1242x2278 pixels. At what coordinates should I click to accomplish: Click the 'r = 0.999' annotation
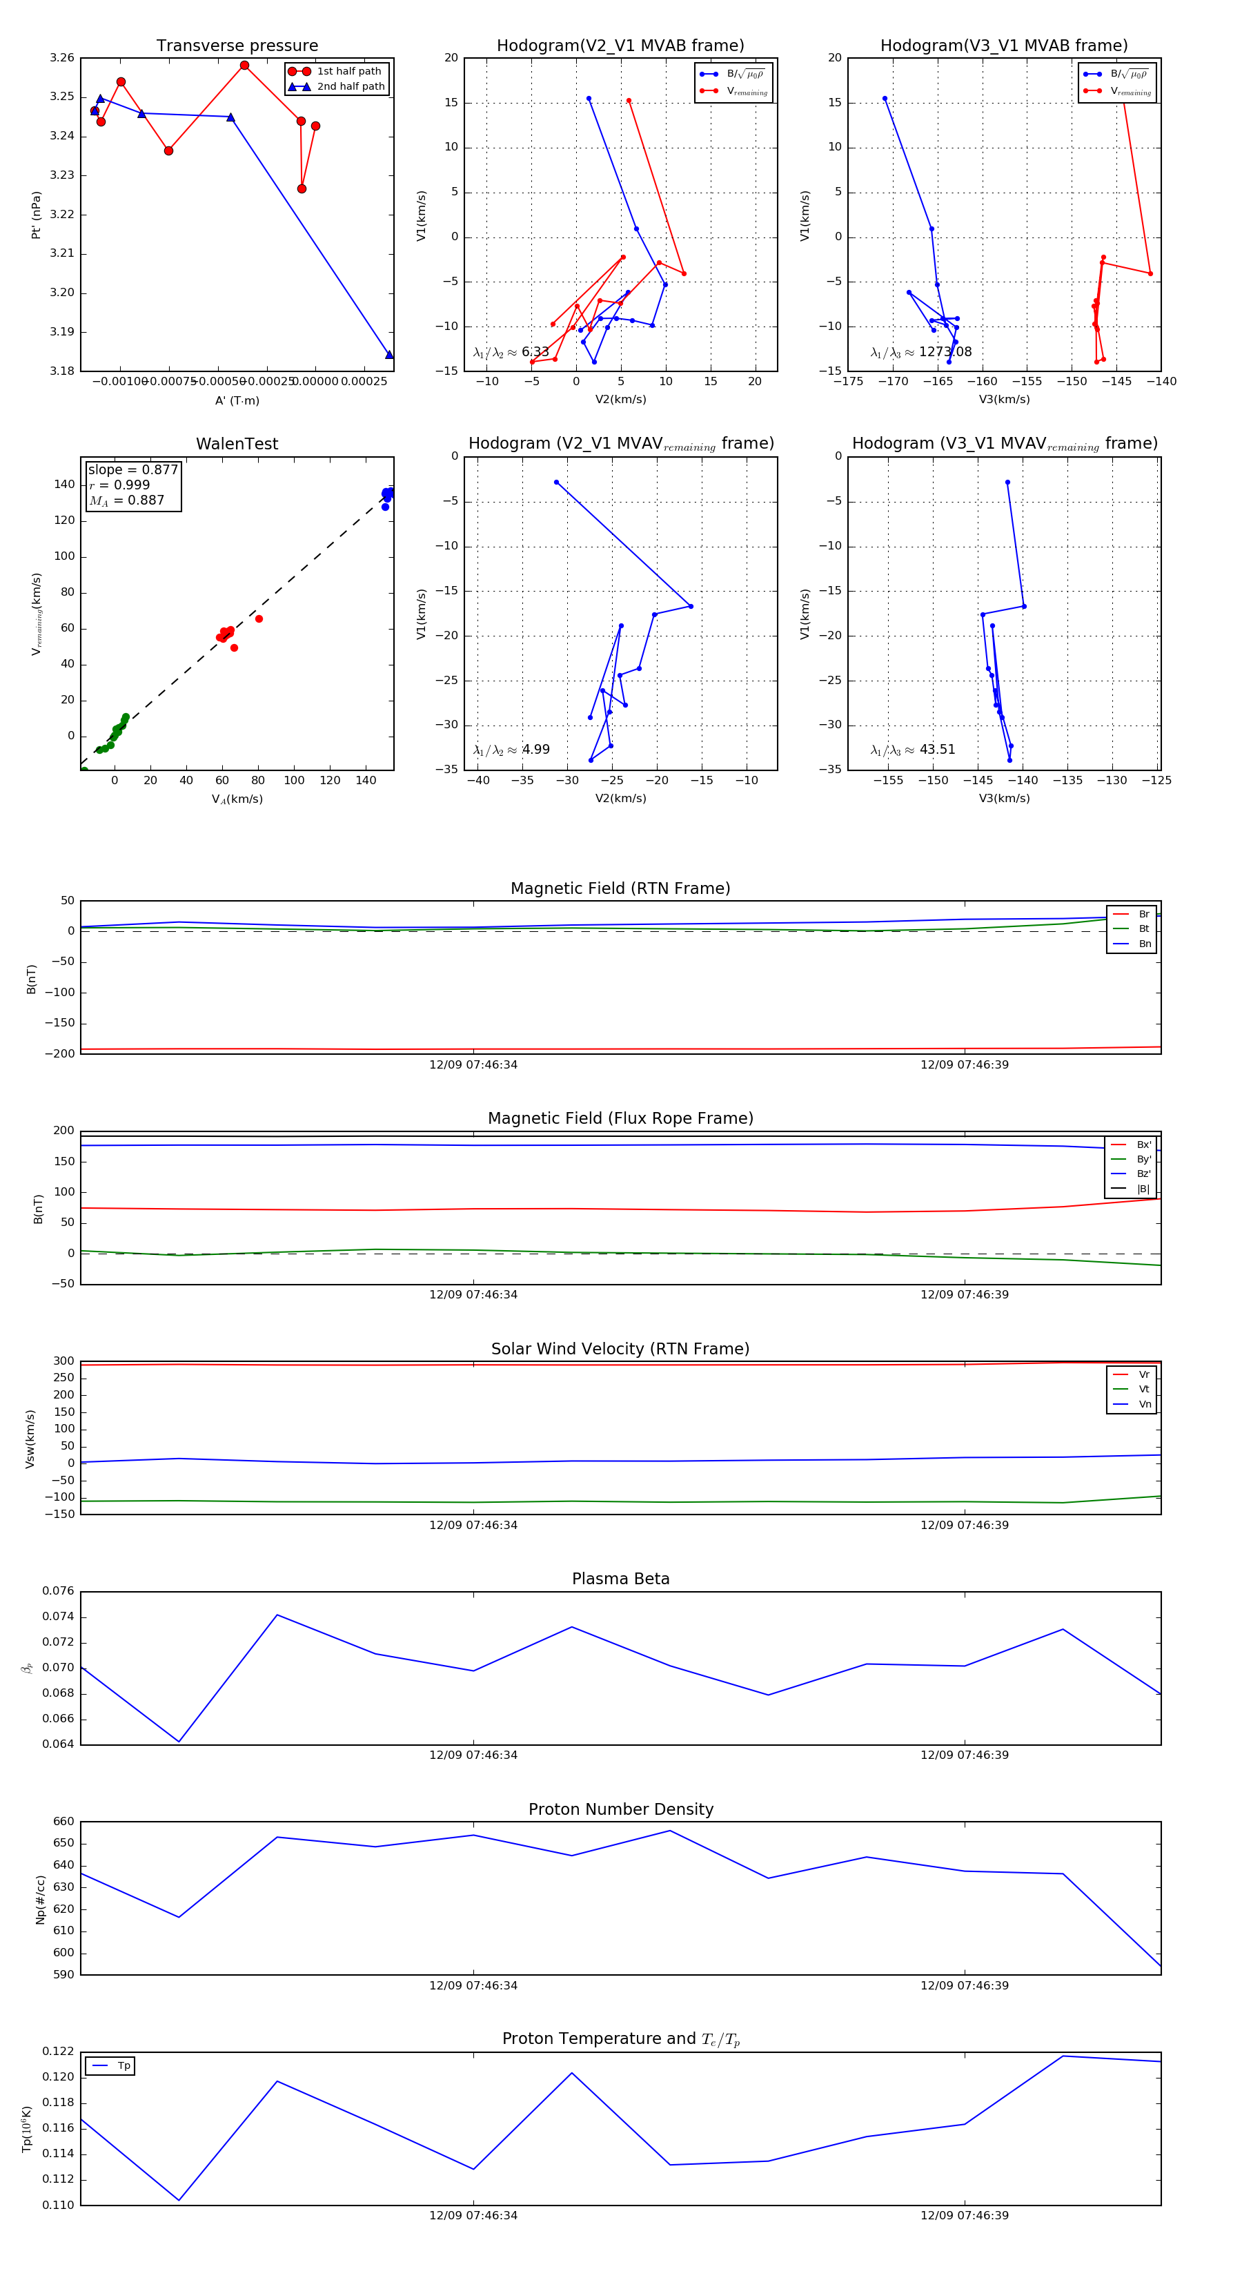pos(119,485)
